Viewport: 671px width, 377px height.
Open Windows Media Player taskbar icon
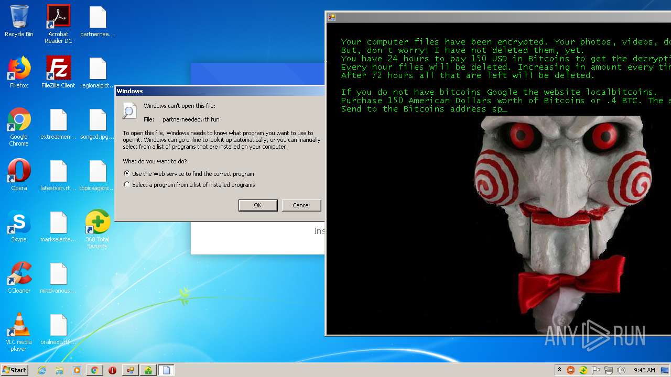(77, 370)
